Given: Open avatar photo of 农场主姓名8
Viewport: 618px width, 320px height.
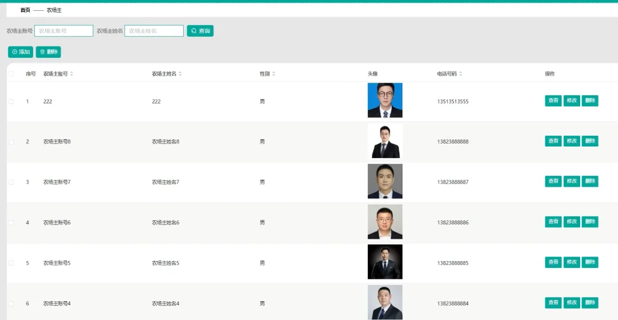Looking at the screenshot, I should point(385,141).
